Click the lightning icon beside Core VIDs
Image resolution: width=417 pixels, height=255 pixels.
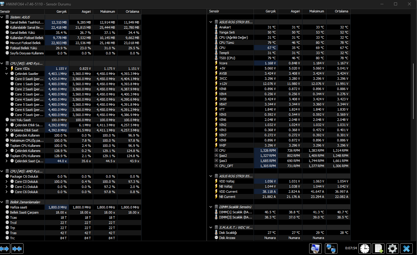tap(12, 69)
